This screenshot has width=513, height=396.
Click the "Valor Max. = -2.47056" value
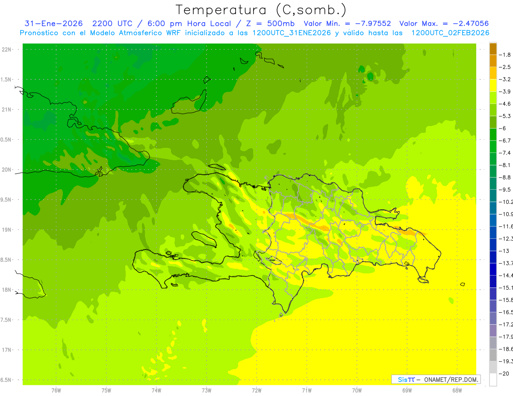[444, 23]
